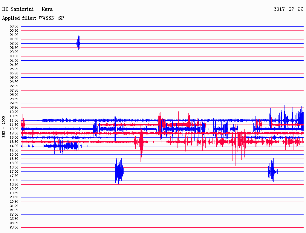Click the 00:30 time label
The height and width of the screenshot is (233, 306).
[x=14, y=30]
